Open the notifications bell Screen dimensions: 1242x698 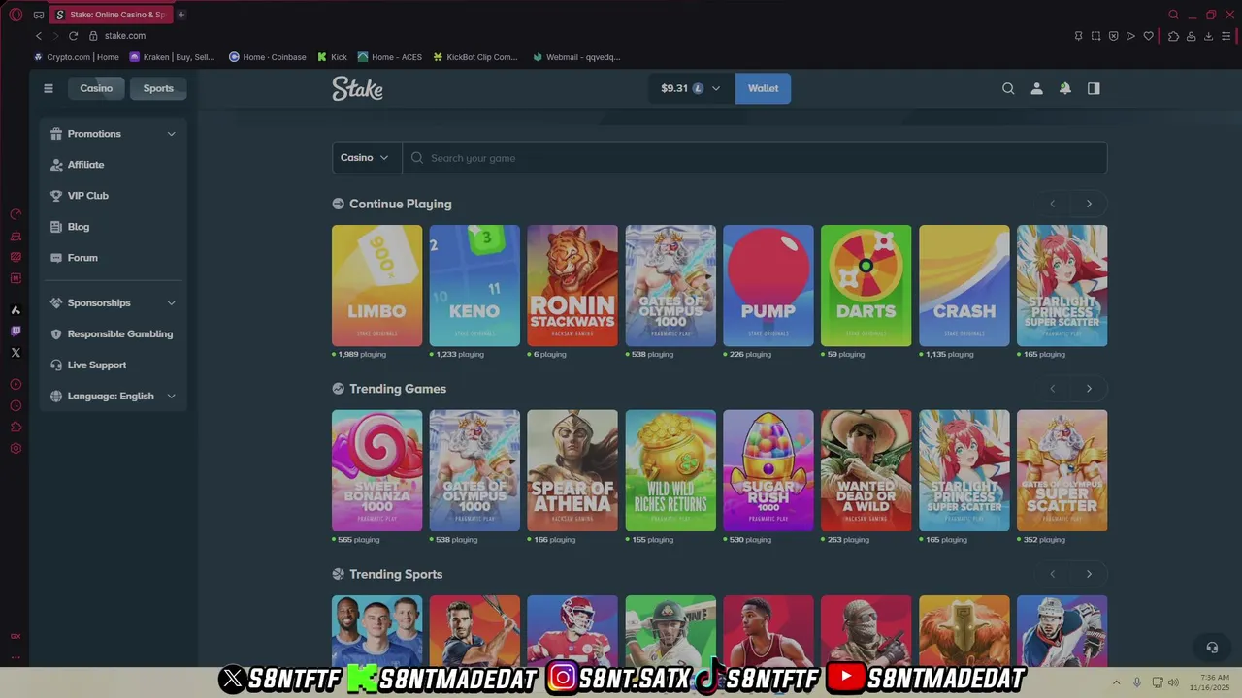[x=1065, y=88]
